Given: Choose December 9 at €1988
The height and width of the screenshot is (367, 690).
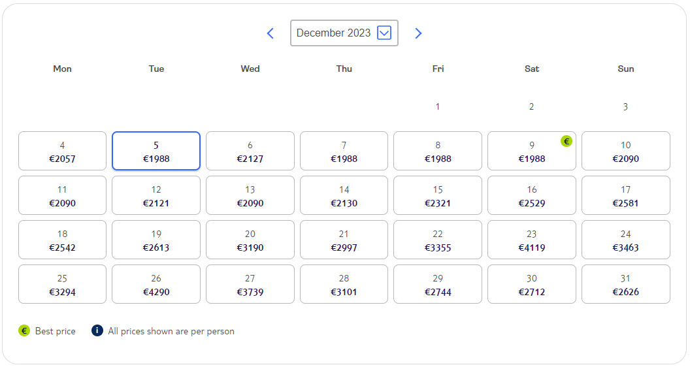Looking at the screenshot, I should [x=532, y=151].
